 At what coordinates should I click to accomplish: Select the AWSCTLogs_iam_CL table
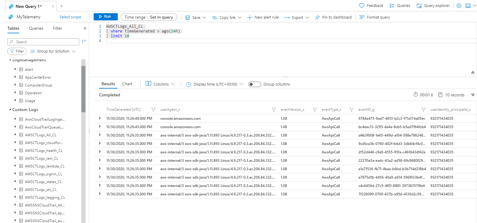pyautogui.click(x=42, y=158)
